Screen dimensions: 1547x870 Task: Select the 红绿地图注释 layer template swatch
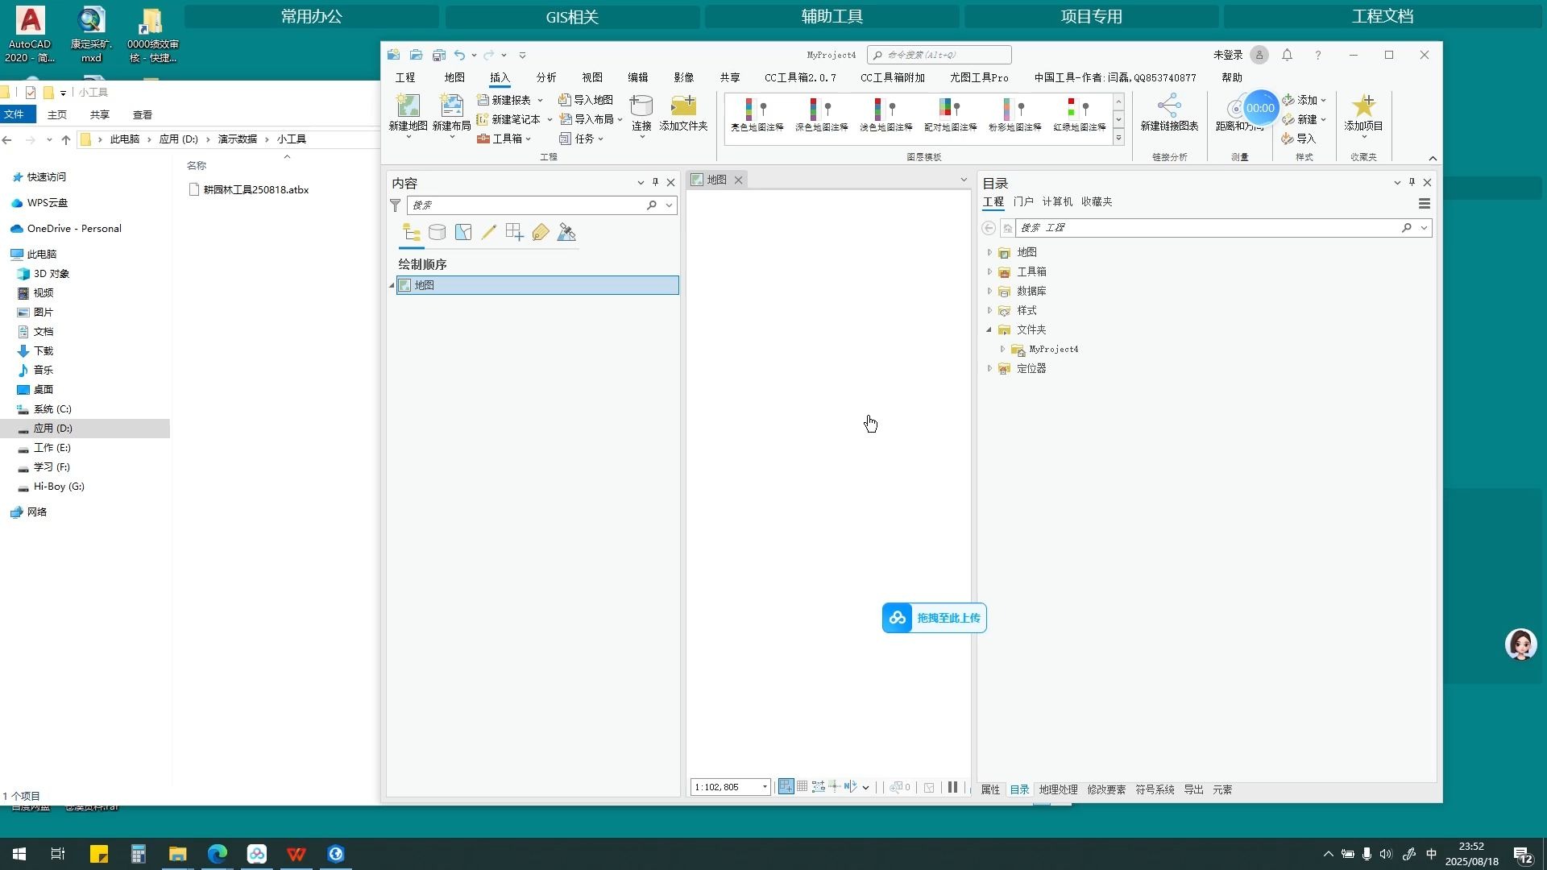click(1080, 114)
